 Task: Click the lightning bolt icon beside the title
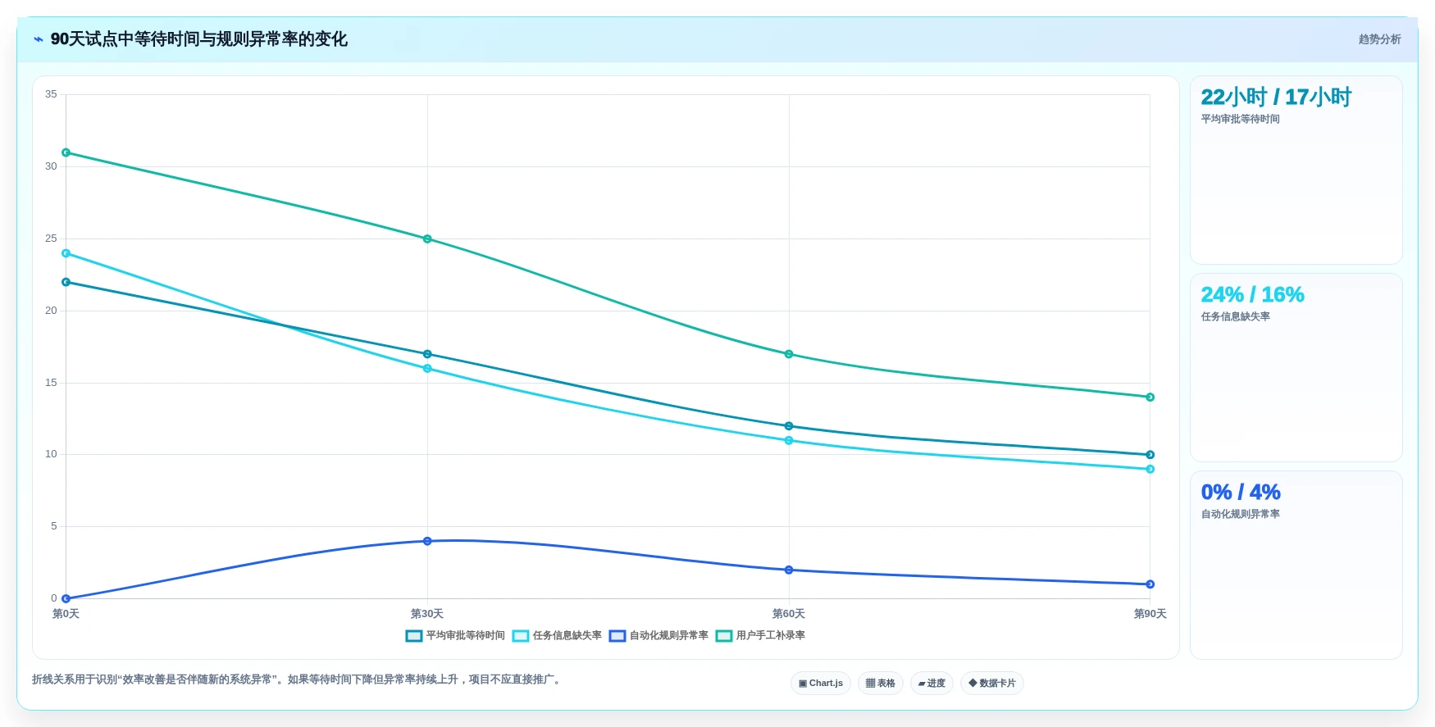[x=39, y=39]
